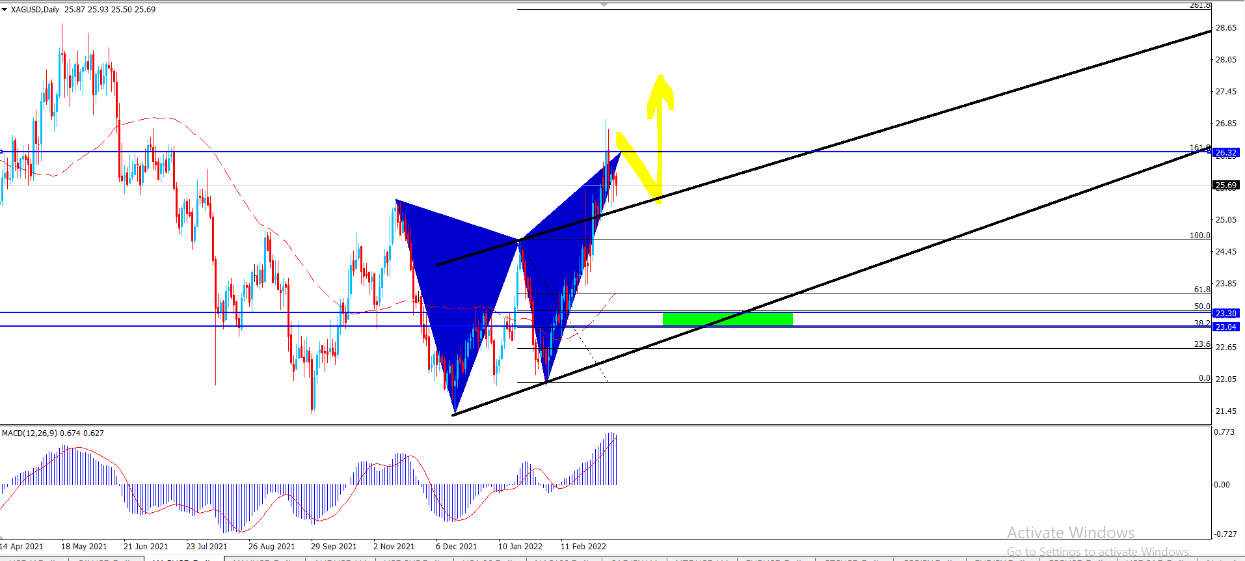Select the Fibonacci 61.8 level label
The image size is (1245, 561).
1202,290
